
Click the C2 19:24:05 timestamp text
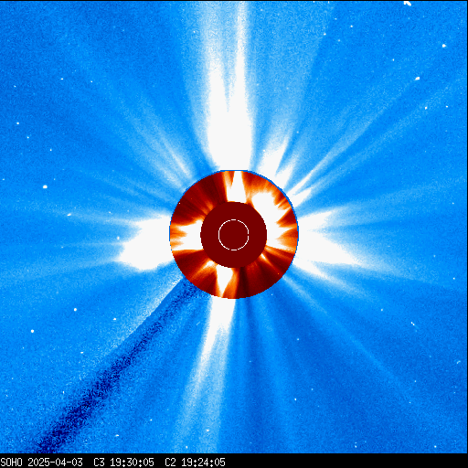tap(195, 463)
